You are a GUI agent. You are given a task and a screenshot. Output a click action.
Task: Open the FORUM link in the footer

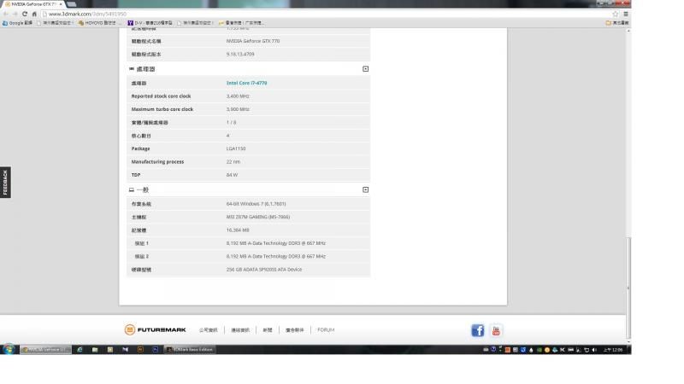[x=326, y=330]
